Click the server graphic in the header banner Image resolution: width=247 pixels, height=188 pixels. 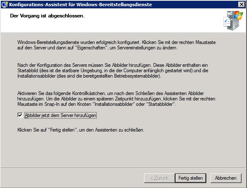(x=233, y=20)
